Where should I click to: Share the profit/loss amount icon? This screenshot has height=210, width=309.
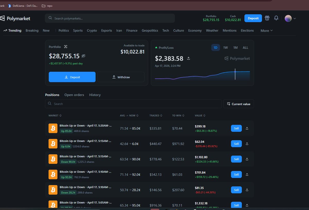tap(188, 58)
